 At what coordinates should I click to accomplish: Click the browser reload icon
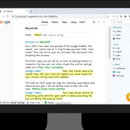[8, 17]
